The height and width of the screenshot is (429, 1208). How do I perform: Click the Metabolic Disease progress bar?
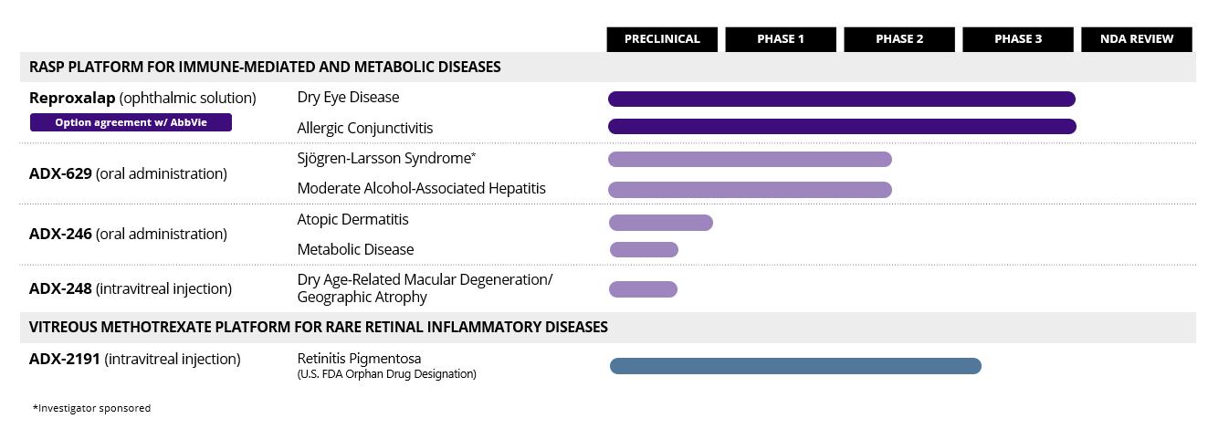[x=644, y=249]
